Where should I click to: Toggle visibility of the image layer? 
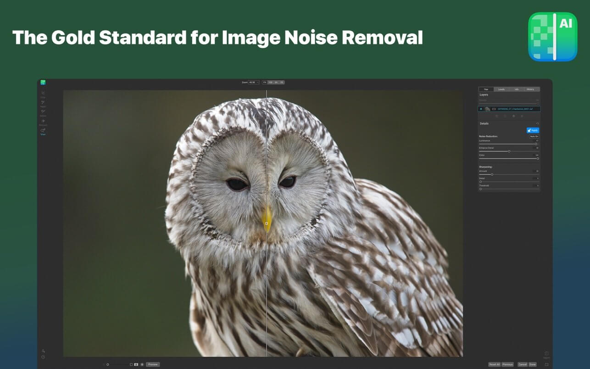(x=481, y=109)
